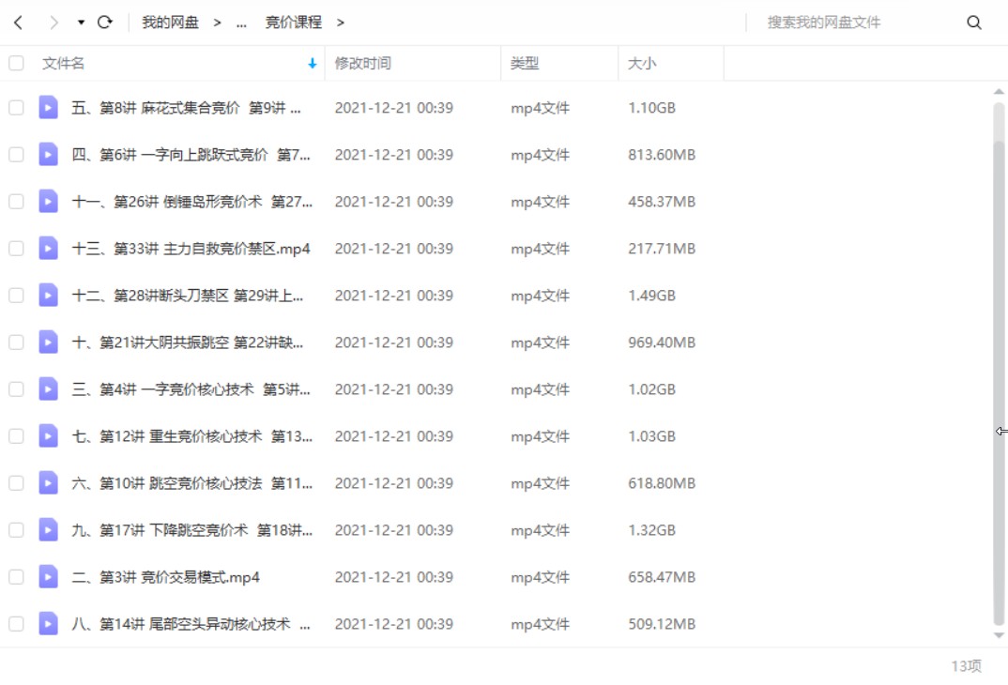
Task: Check the select-all checkbox in header
Action: [15, 63]
